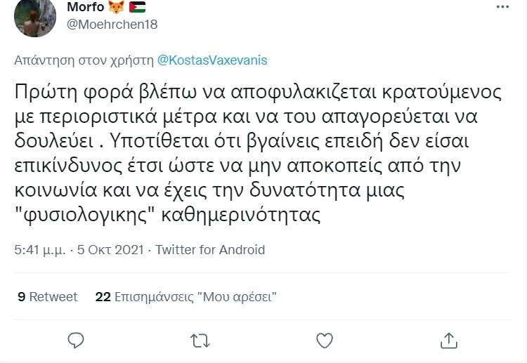Open the @Moehrchen18 handle link
This screenshot has width=527, height=363.
click(x=112, y=25)
